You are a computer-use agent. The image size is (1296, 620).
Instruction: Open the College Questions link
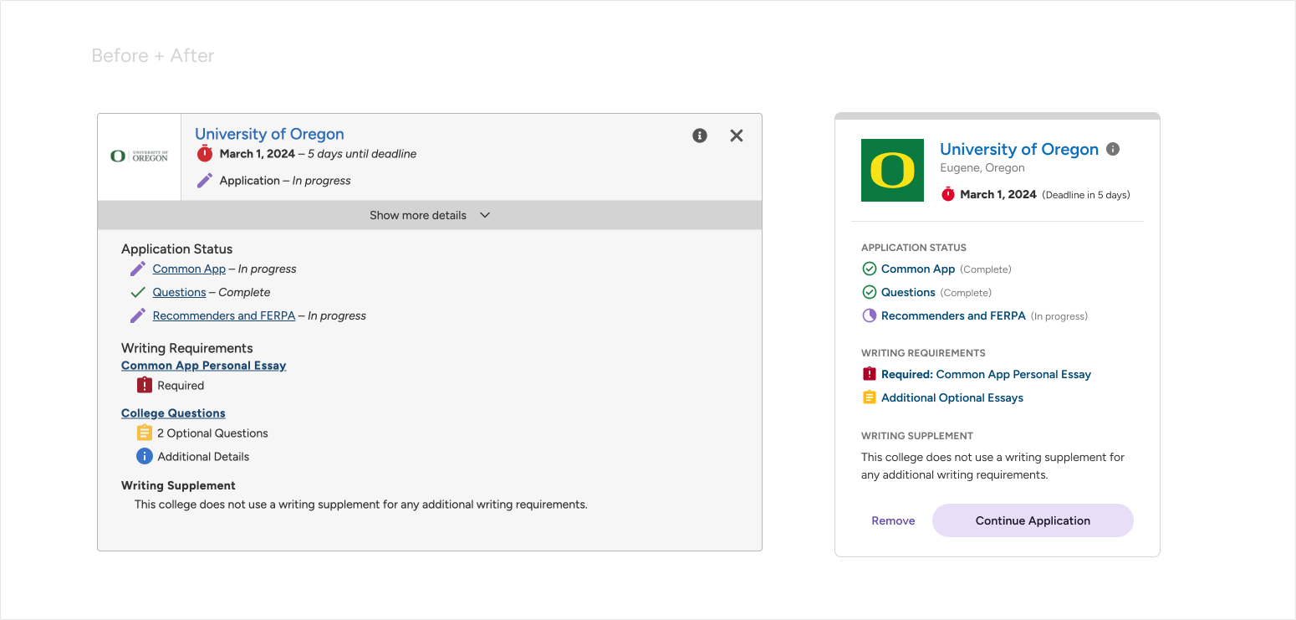[173, 413]
